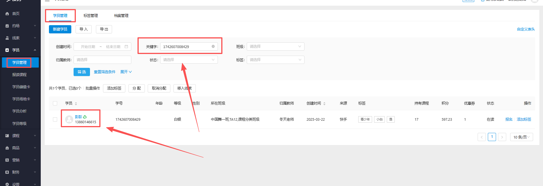Open 报读课程 in sidebar
This screenshot has width=543, height=186.
19,75
